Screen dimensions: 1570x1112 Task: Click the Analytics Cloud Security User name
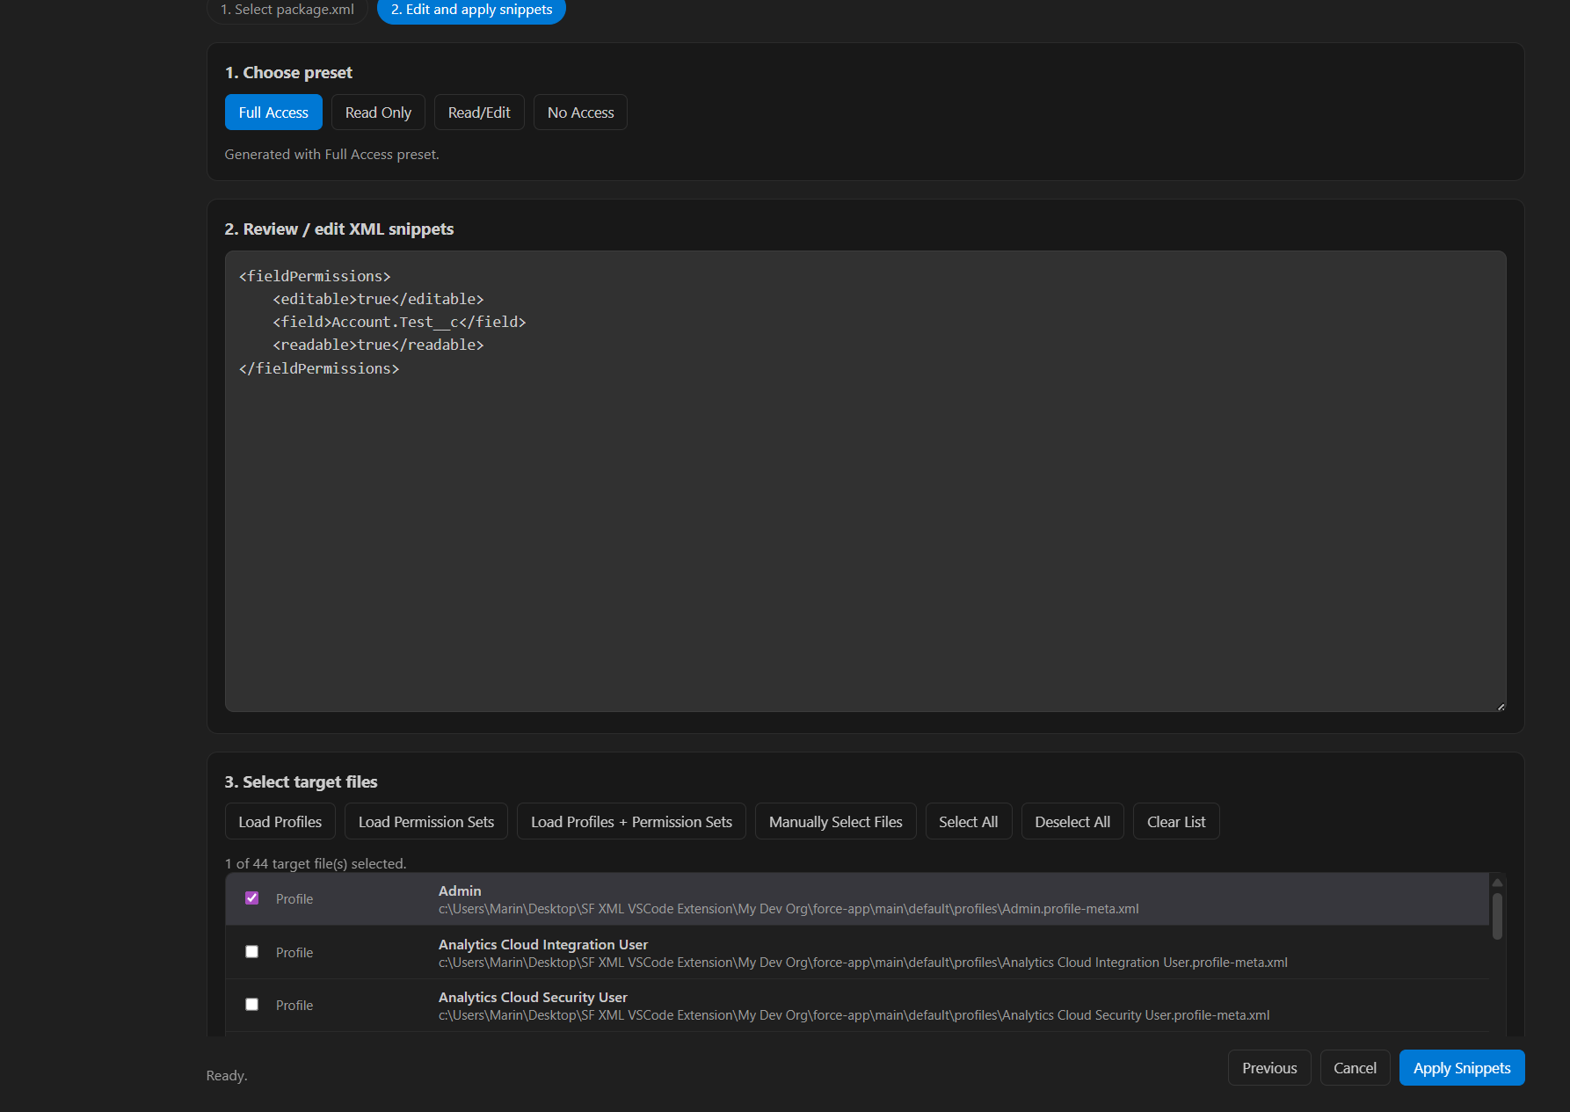pyautogui.click(x=533, y=997)
